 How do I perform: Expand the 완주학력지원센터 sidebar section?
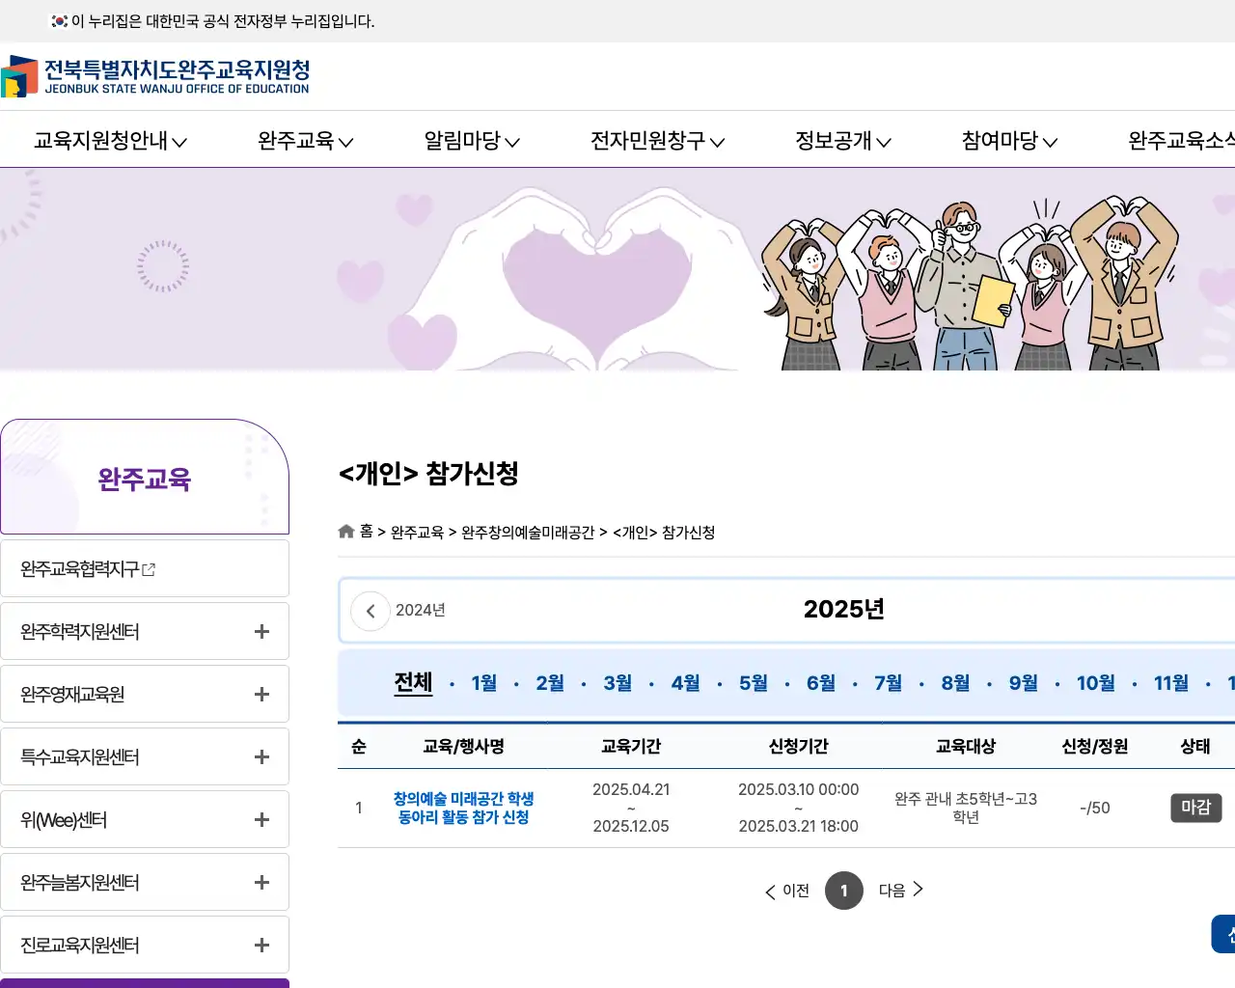(261, 630)
